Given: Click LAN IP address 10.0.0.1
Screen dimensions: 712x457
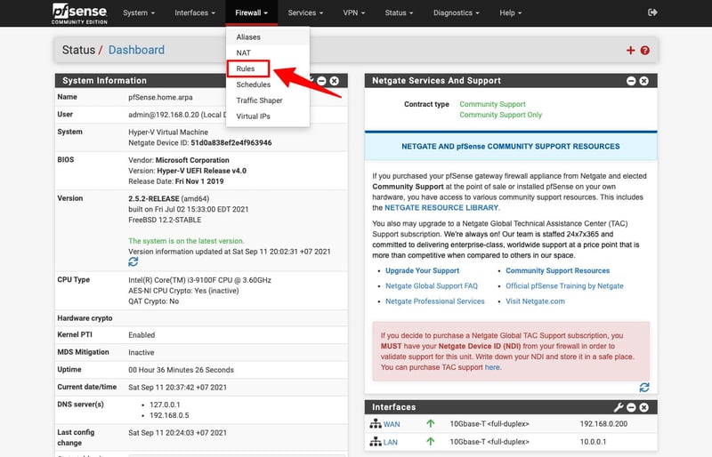Looking at the screenshot, I should point(593,442).
